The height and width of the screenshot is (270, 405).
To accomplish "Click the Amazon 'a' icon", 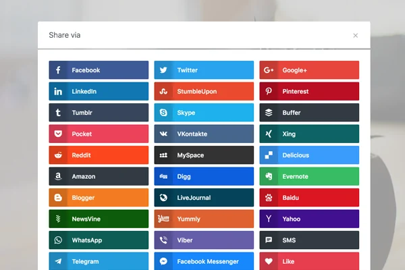I will [58, 176].
